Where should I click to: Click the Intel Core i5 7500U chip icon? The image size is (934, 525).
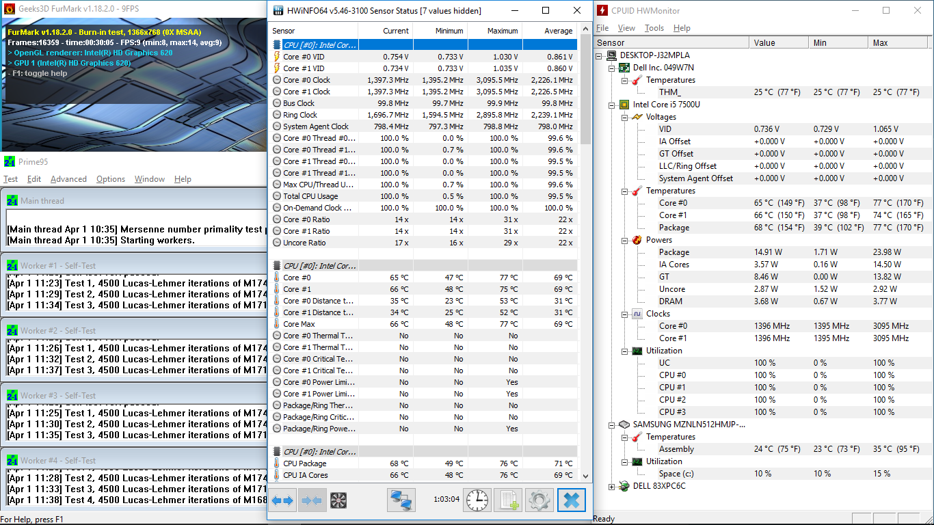624,105
